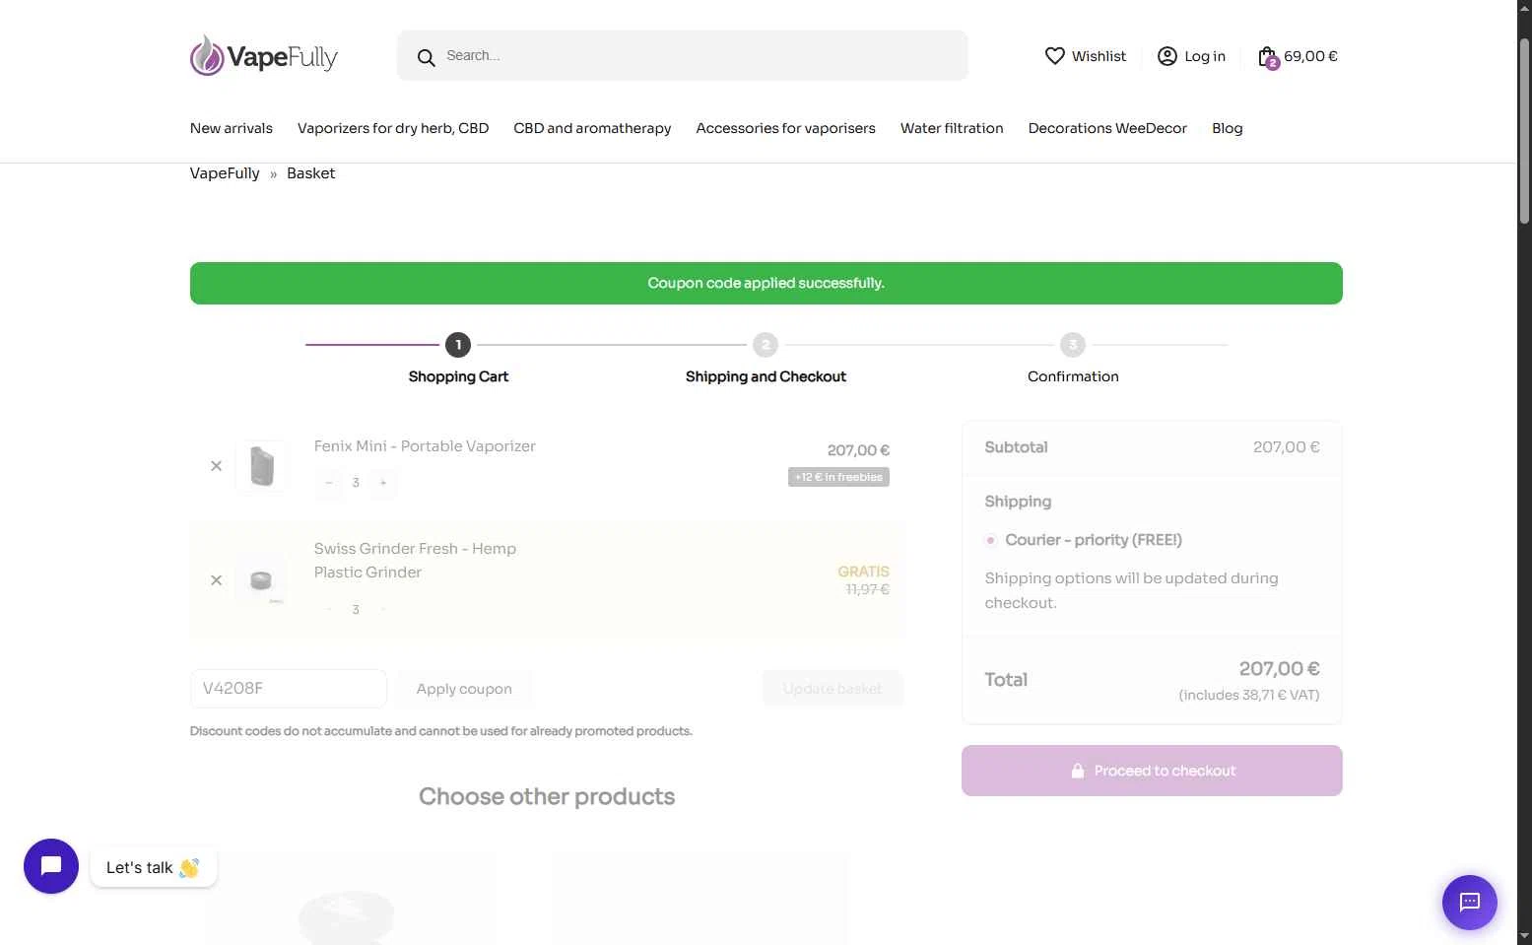
Task: Click the Fenix Mini product thumbnail
Action: tap(262, 466)
